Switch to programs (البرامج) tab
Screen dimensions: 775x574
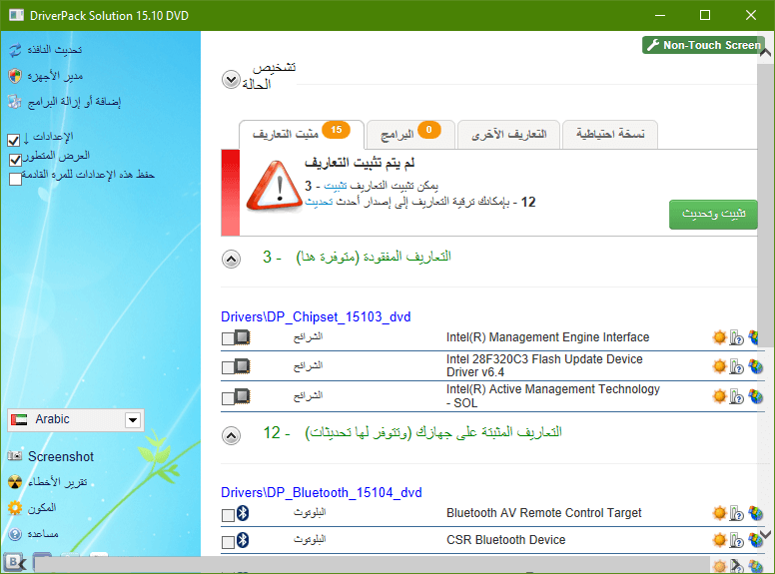[x=410, y=134]
